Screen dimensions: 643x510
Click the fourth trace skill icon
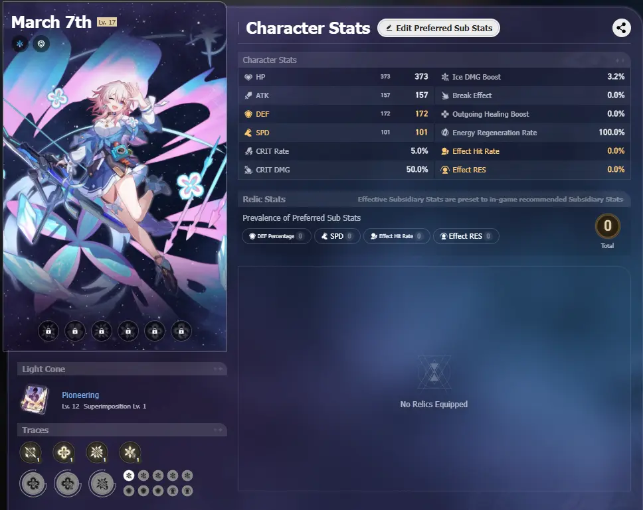130,452
